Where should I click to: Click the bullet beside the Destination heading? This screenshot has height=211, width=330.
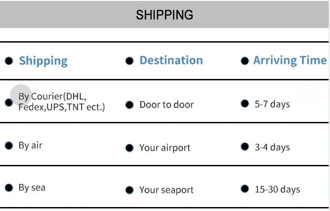pyautogui.click(x=129, y=61)
